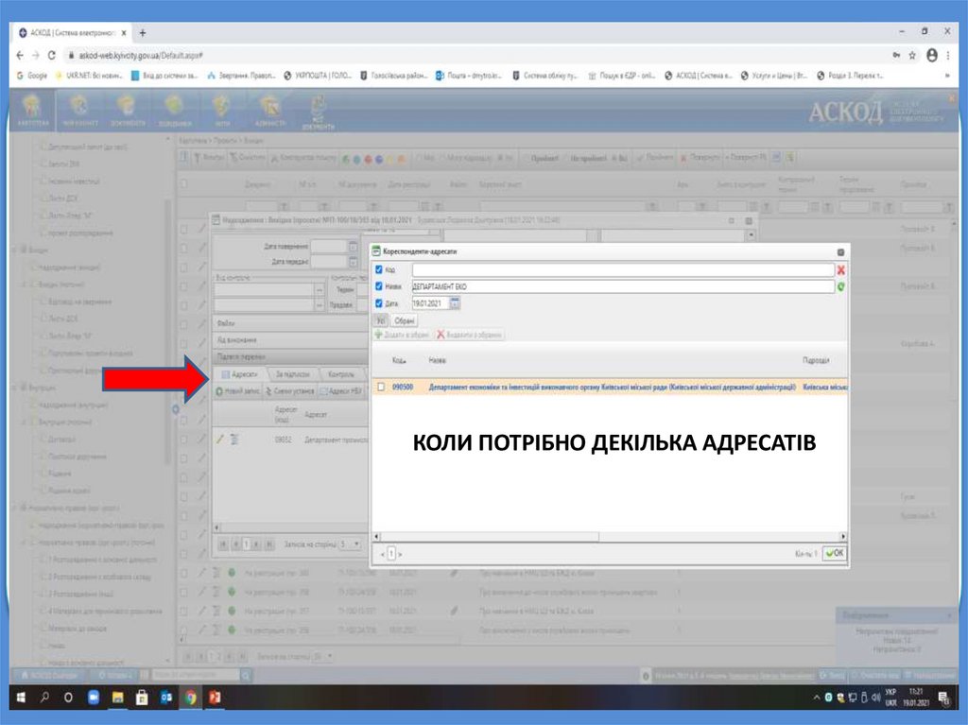Image resolution: width=968 pixels, height=725 pixels.
Task: Open the Департамент економіки та інвестицій entry
Action: [612, 387]
